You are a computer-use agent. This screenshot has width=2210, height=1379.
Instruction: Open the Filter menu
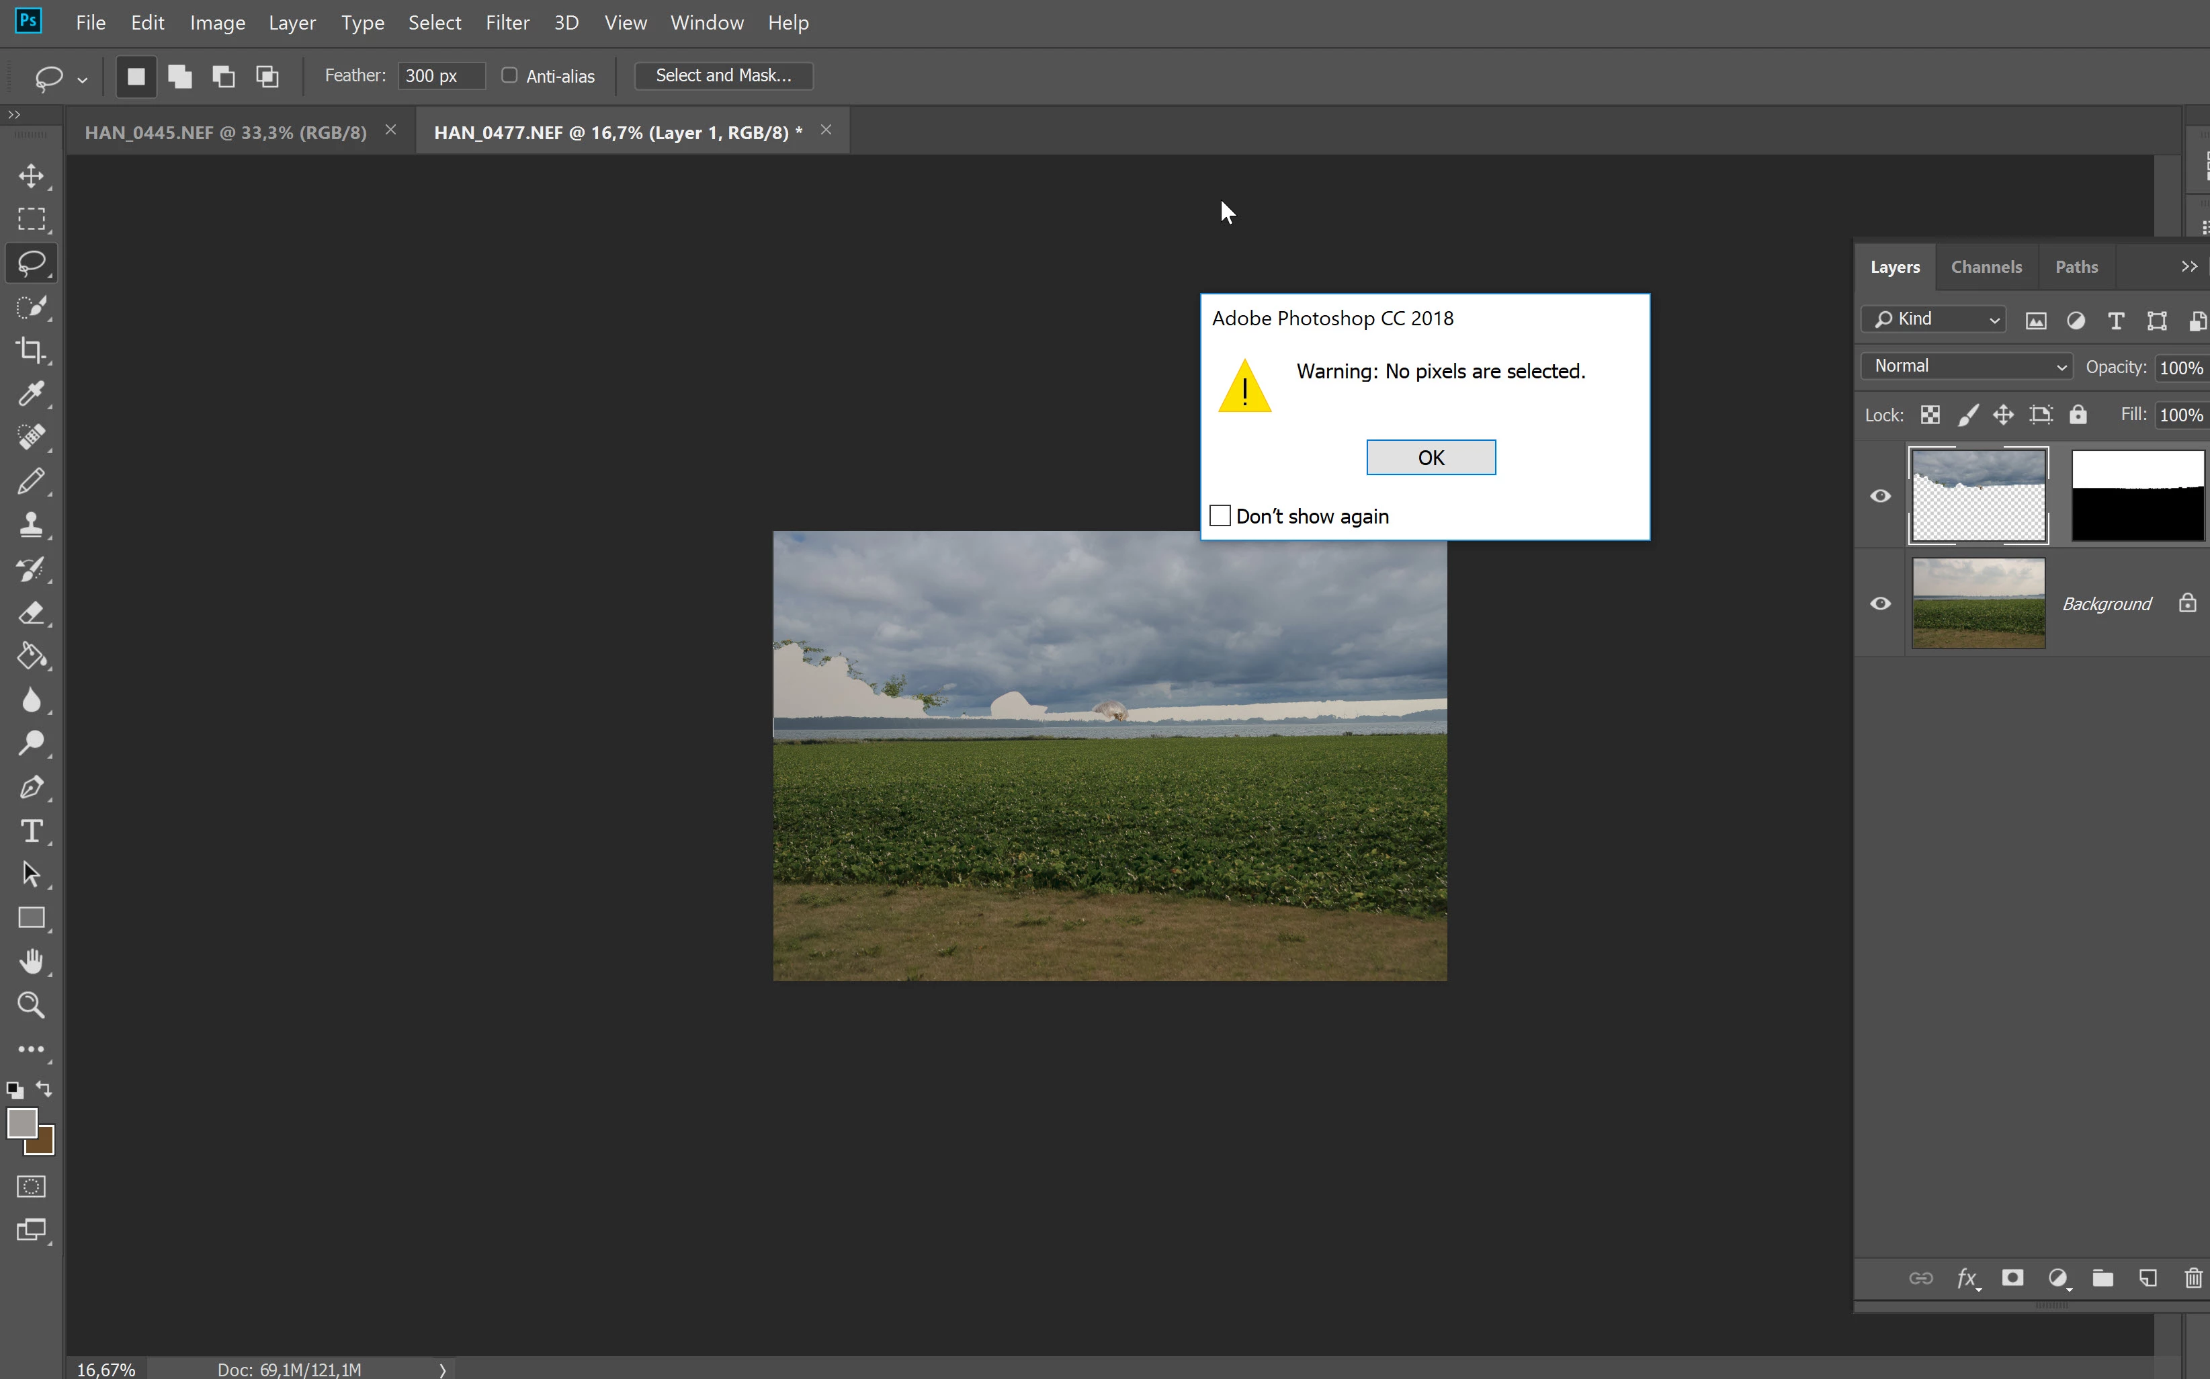(507, 23)
